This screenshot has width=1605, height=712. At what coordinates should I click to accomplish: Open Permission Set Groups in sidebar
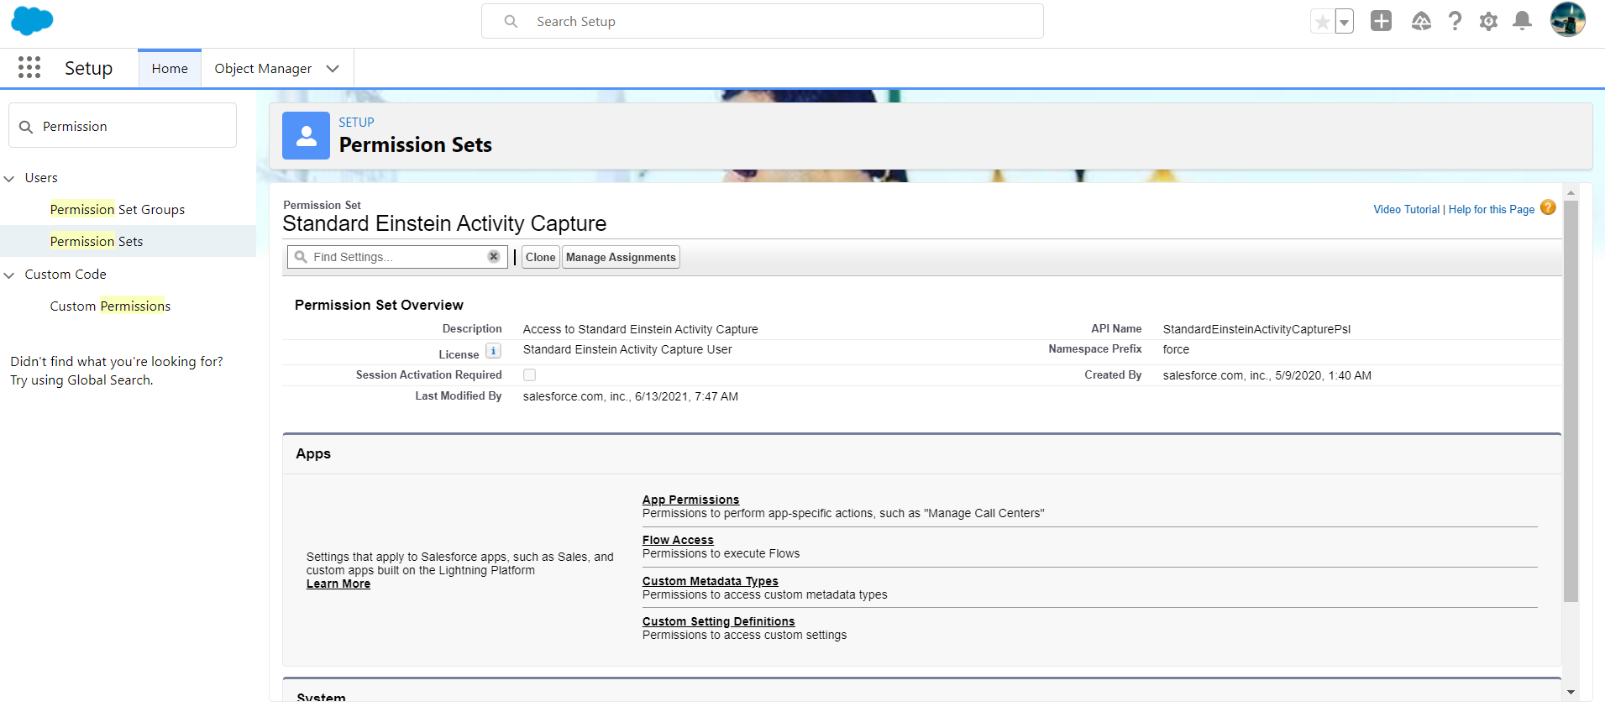click(x=117, y=210)
